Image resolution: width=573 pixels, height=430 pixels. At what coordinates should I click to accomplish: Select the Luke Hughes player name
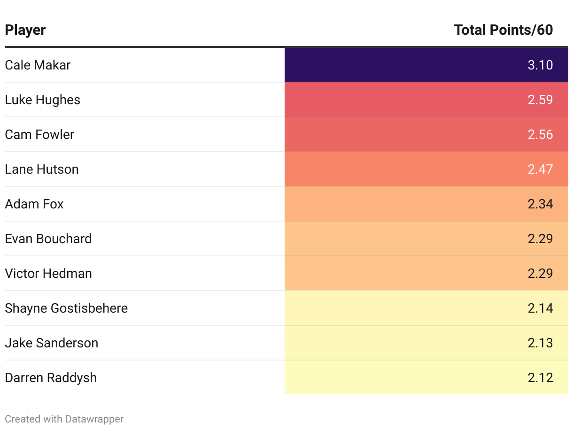click(x=43, y=100)
